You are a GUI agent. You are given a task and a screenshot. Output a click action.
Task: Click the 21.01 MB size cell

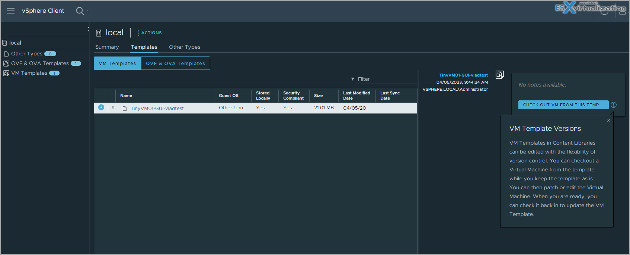tap(324, 108)
